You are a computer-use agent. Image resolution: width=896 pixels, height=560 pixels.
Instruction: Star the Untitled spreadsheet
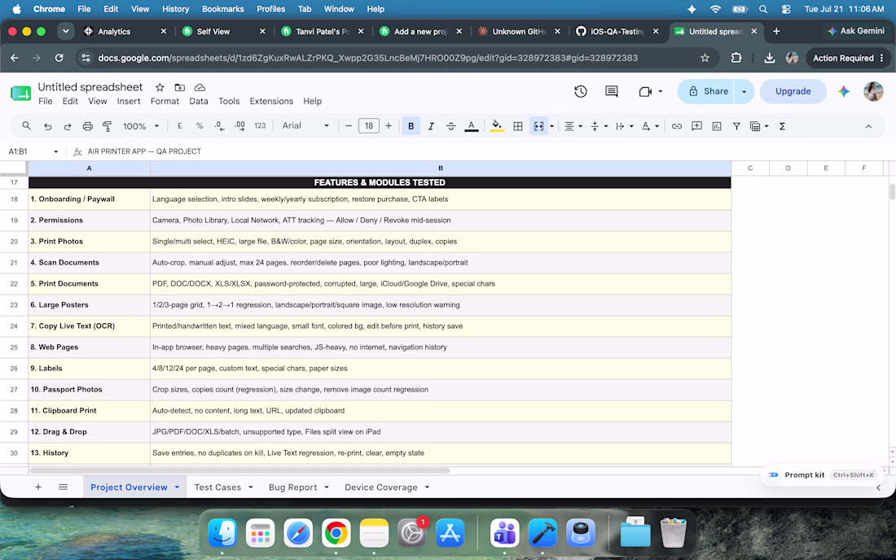tap(160, 87)
